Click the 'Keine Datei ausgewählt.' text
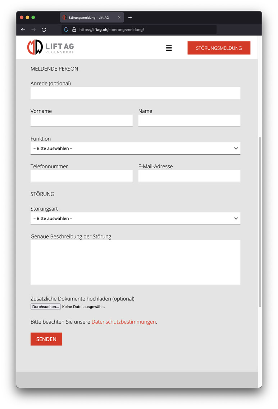The image size is (278, 409). 83,307
